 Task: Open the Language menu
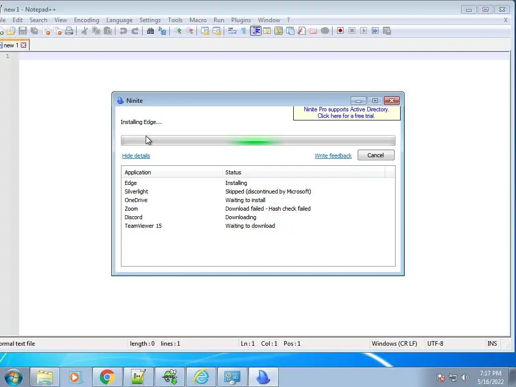(x=119, y=20)
